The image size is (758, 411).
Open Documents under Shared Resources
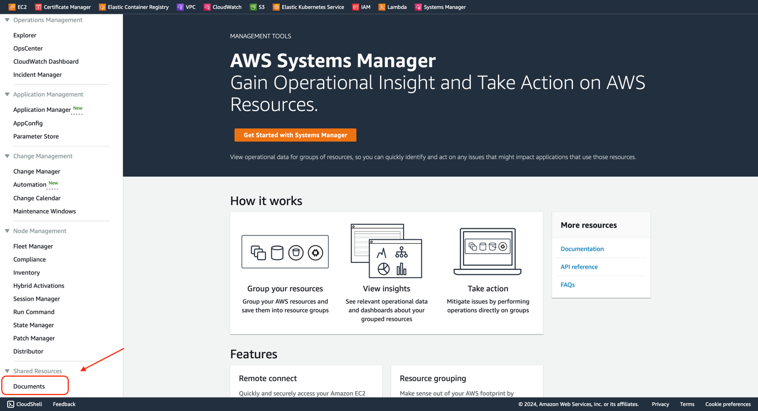[29, 387]
